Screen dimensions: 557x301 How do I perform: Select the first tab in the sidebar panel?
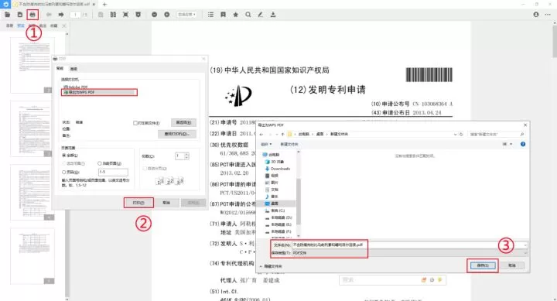(9, 26)
